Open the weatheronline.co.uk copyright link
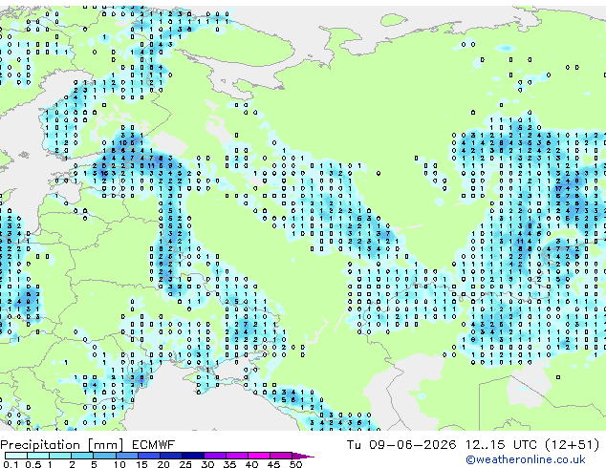Viewport: 606px width, 468px height. pos(526,459)
